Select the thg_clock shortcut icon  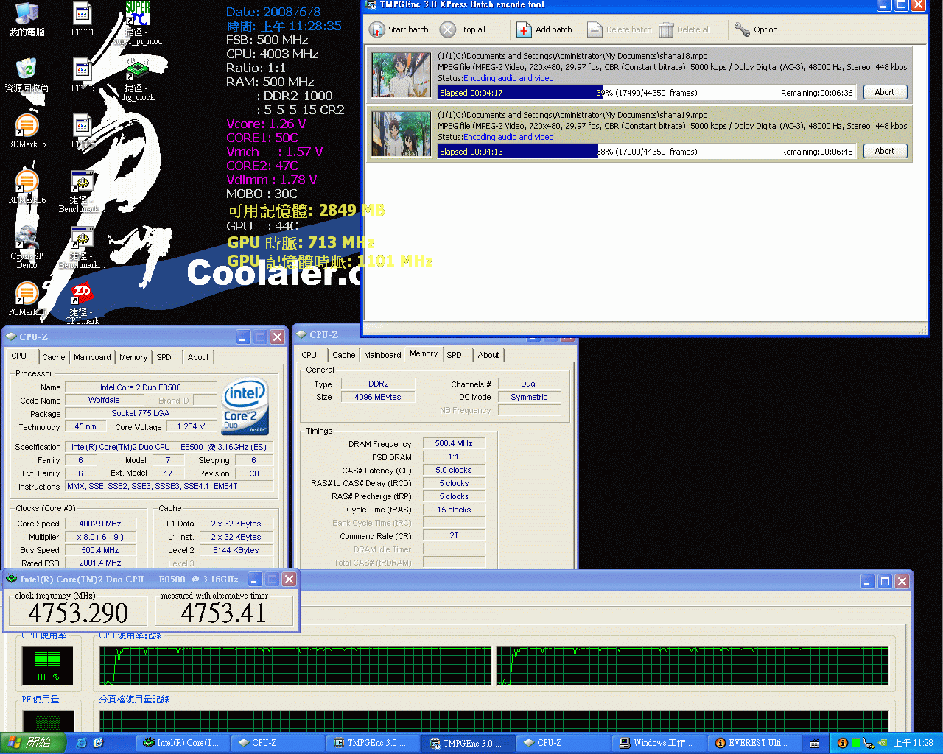tap(137, 71)
